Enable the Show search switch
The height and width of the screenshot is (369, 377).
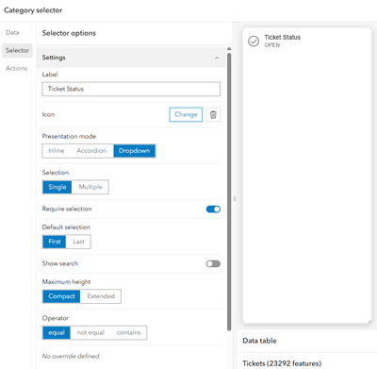point(213,263)
